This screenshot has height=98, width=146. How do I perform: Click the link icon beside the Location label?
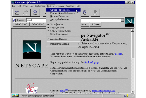(14, 20)
